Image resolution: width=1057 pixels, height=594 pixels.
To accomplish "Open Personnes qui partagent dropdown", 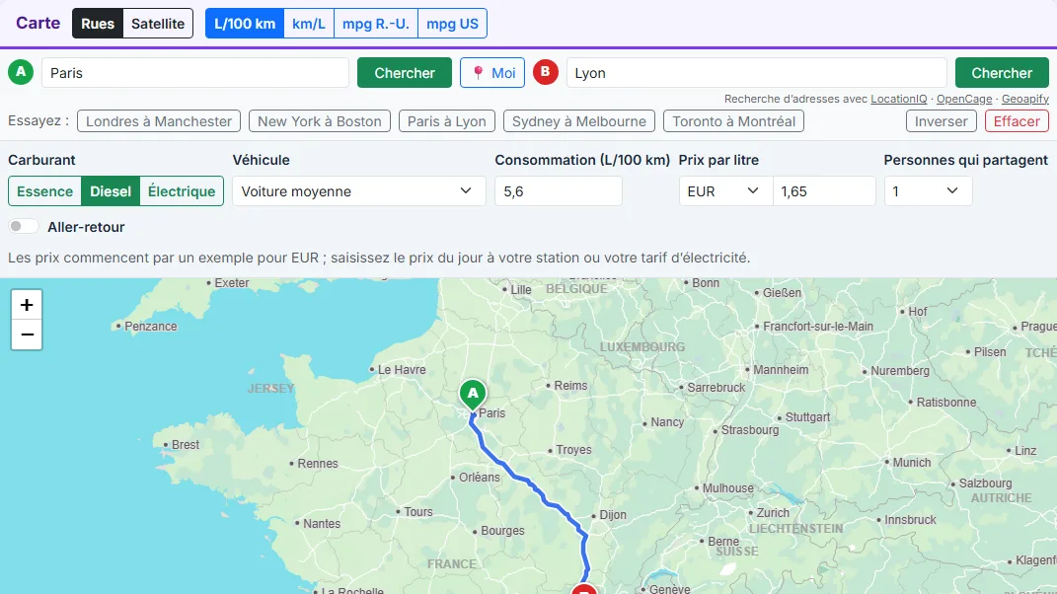I will tap(928, 191).
